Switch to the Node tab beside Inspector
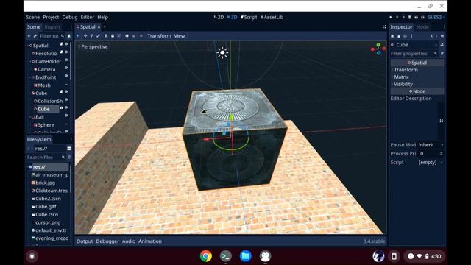Viewport: 471px width, 265px height. 422,26
